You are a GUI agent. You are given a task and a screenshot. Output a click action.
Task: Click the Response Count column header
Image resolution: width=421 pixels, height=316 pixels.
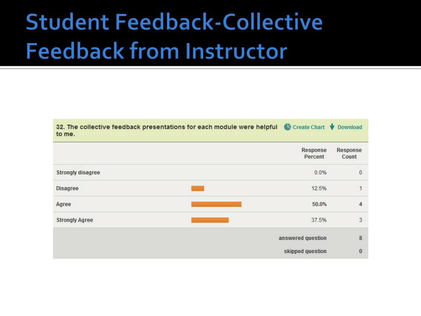[x=349, y=153]
